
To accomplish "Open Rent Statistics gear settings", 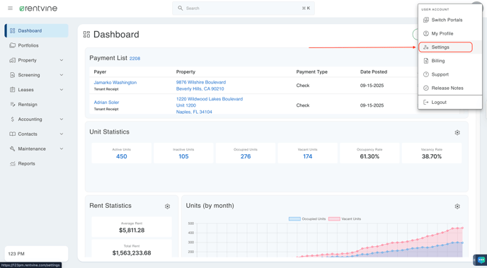I will point(167,206).
